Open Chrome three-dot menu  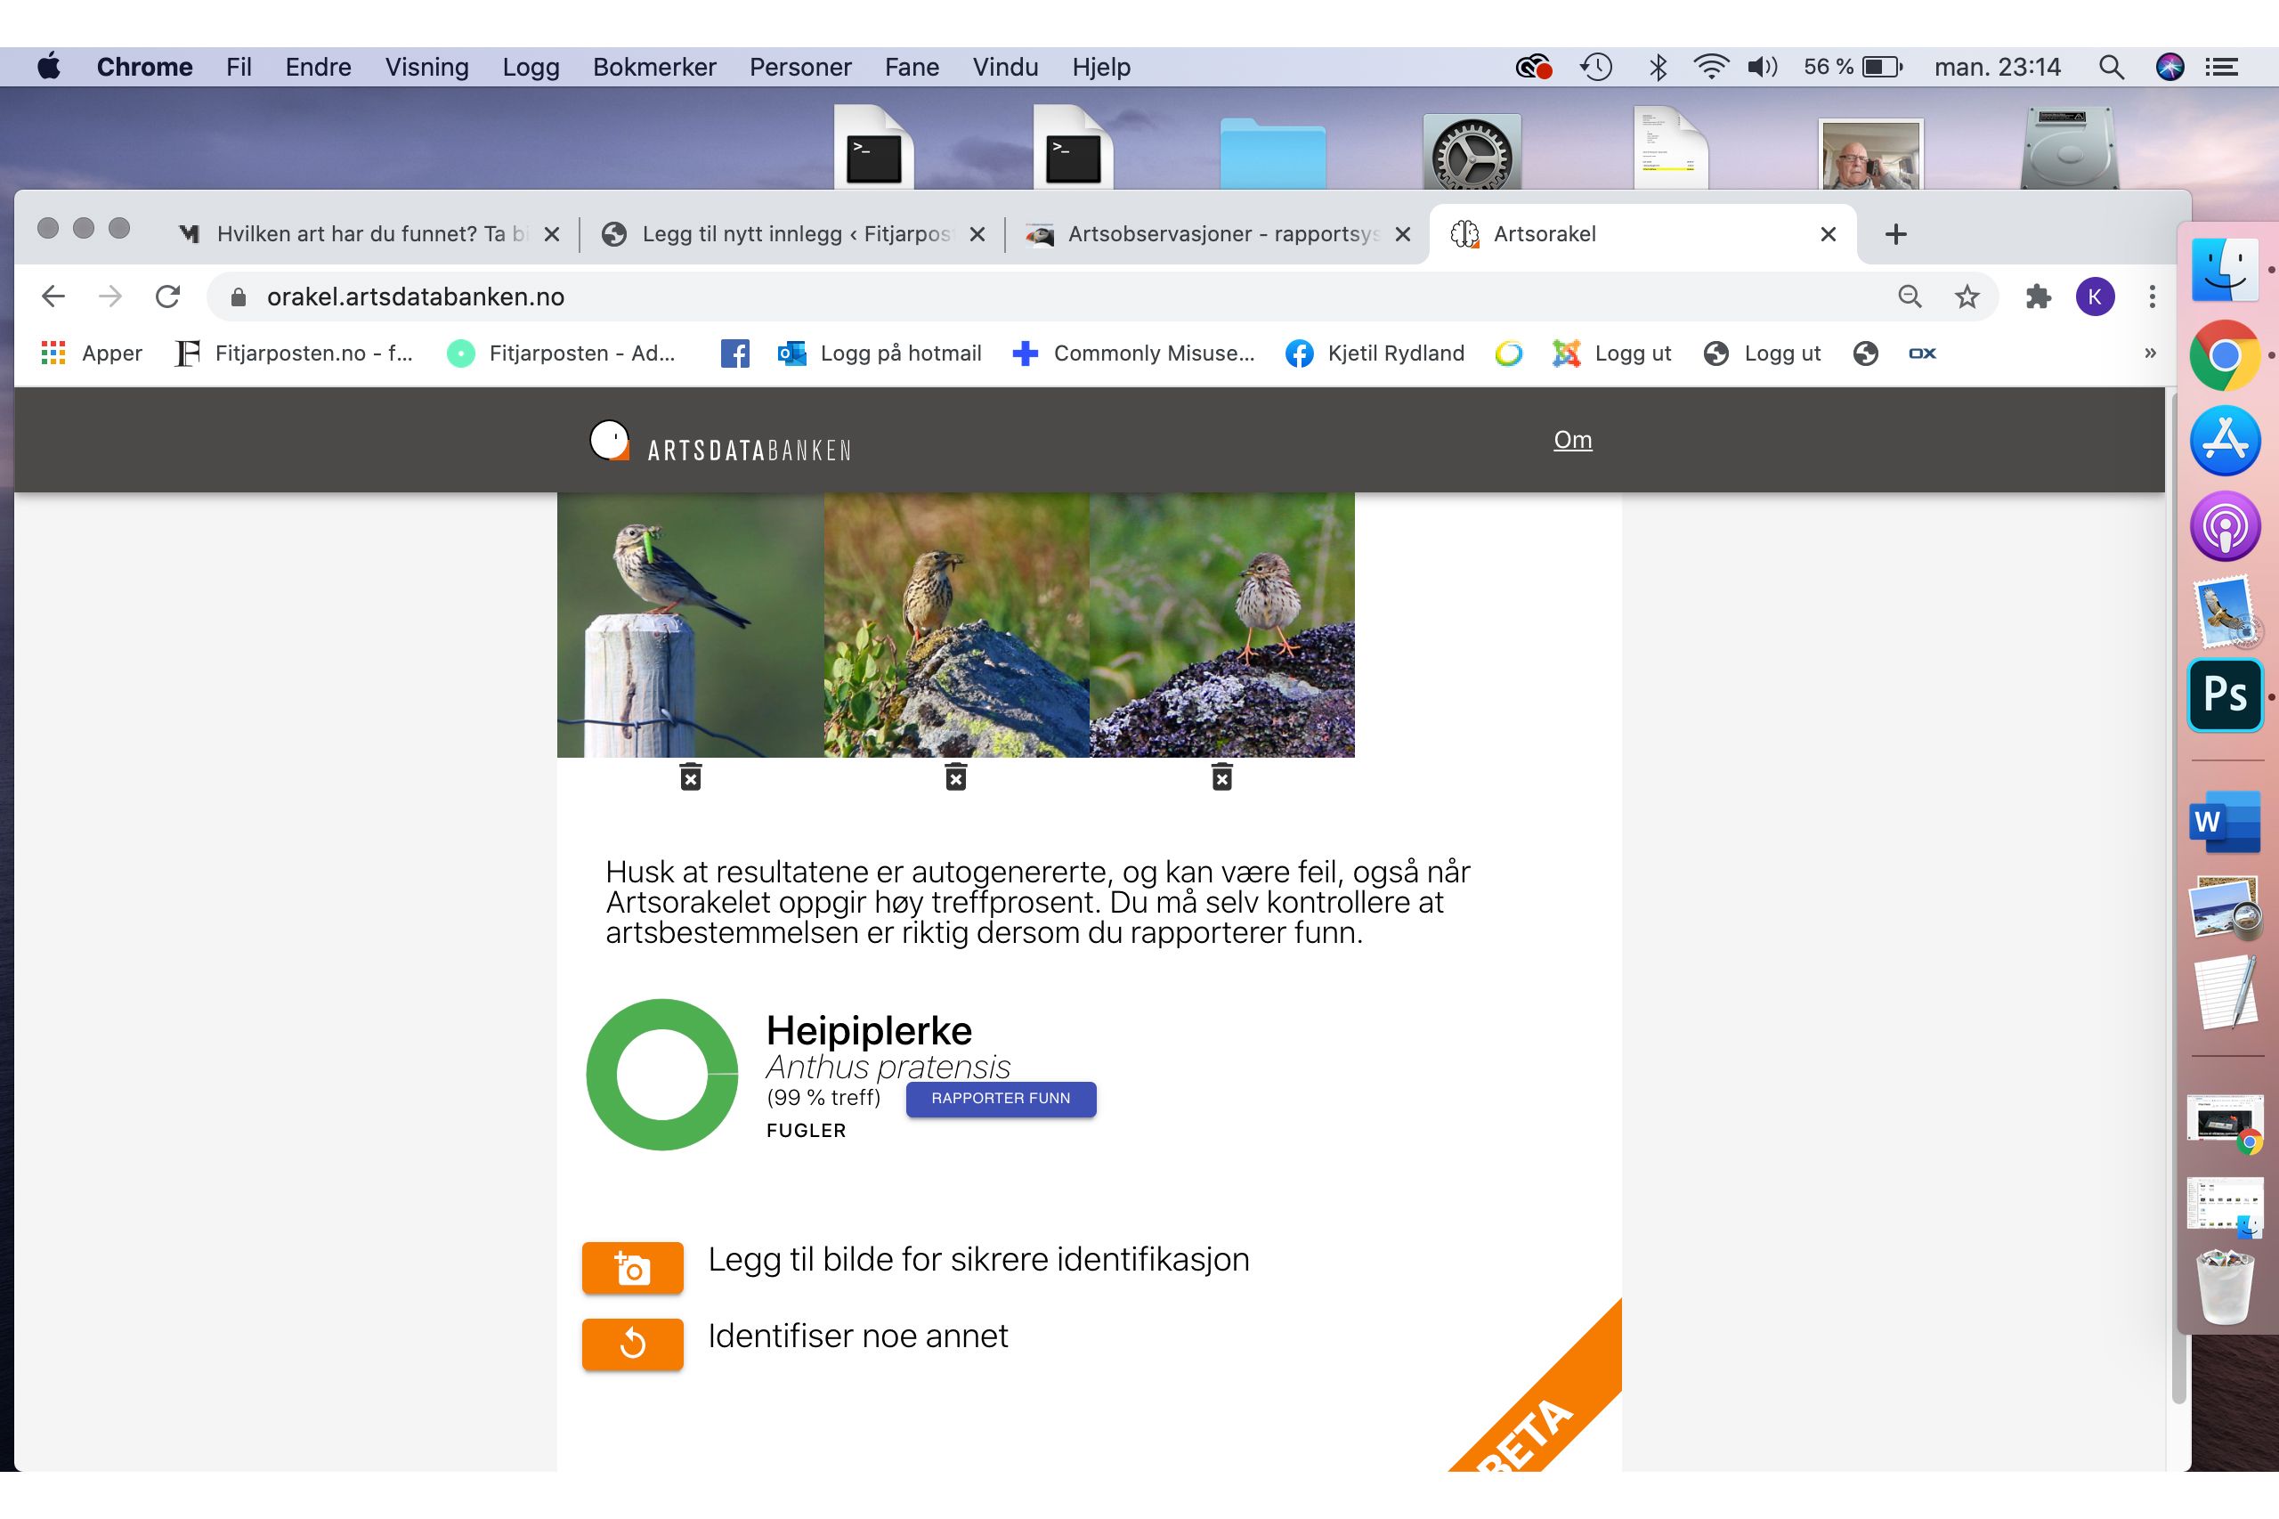pos(2151,296)
